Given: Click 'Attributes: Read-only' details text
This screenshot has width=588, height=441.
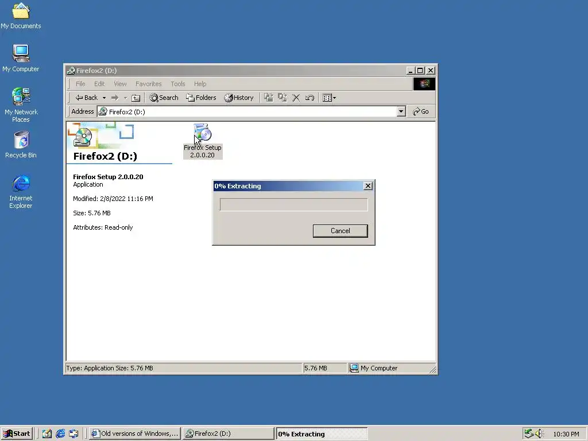Looking at the screenshot, I should [x=103, y=227].
